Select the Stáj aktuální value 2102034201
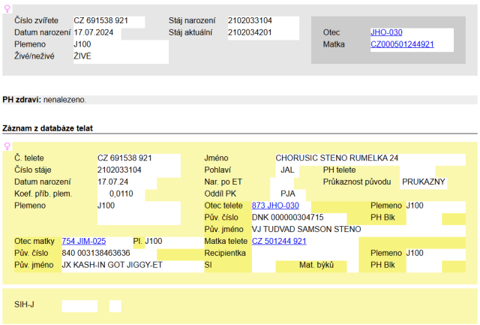480x325 pixels. [x=250, y=33]
